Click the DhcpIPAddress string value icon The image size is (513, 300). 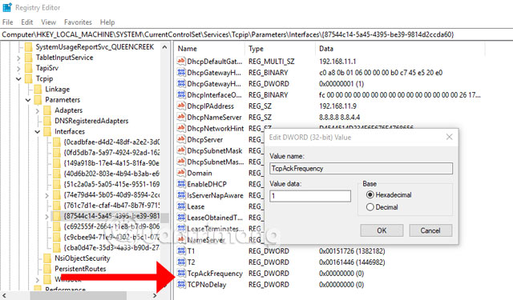tap(181, 106)
